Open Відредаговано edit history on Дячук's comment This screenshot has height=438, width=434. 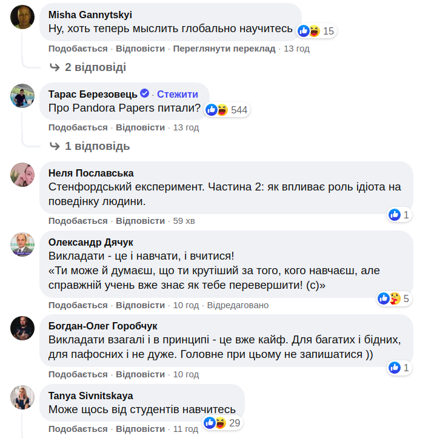(x=238, y=305)
